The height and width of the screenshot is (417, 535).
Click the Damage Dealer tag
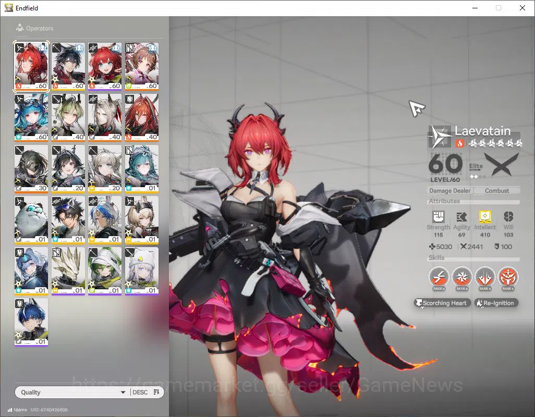[449, 191]
